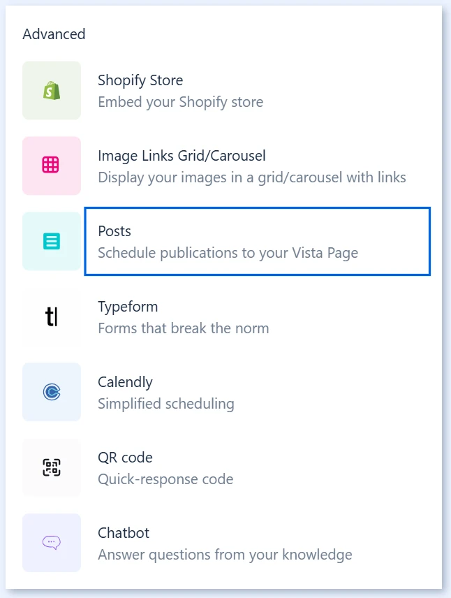The width and height of the screenshot is (451, 598).
Task: Add an Image Links Grid/Carousel block
Action: [182, 156]
